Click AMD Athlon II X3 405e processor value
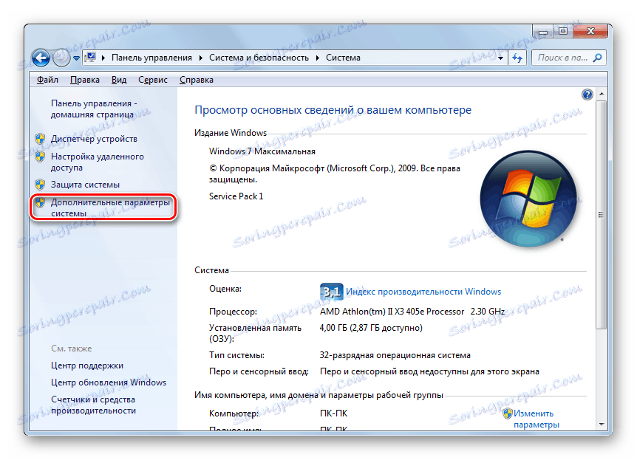The height and width of the screenshot is (460, 637). click(412, 312)
